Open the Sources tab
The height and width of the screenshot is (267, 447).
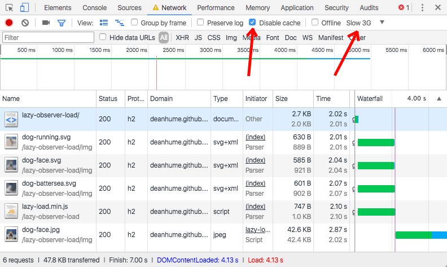(129, 8)
